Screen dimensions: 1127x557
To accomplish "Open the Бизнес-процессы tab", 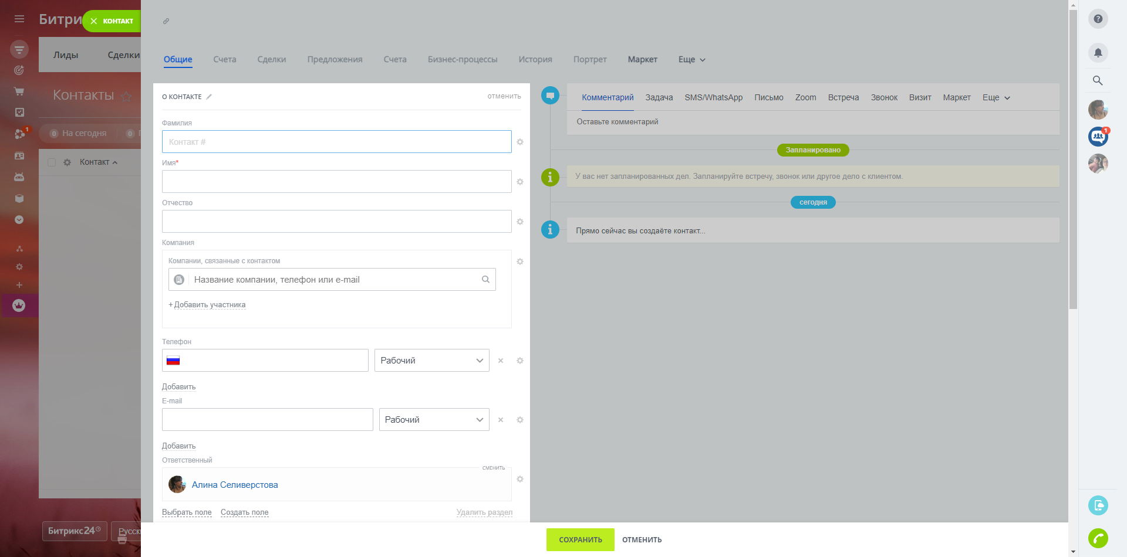I will click(x=463, y=59).
